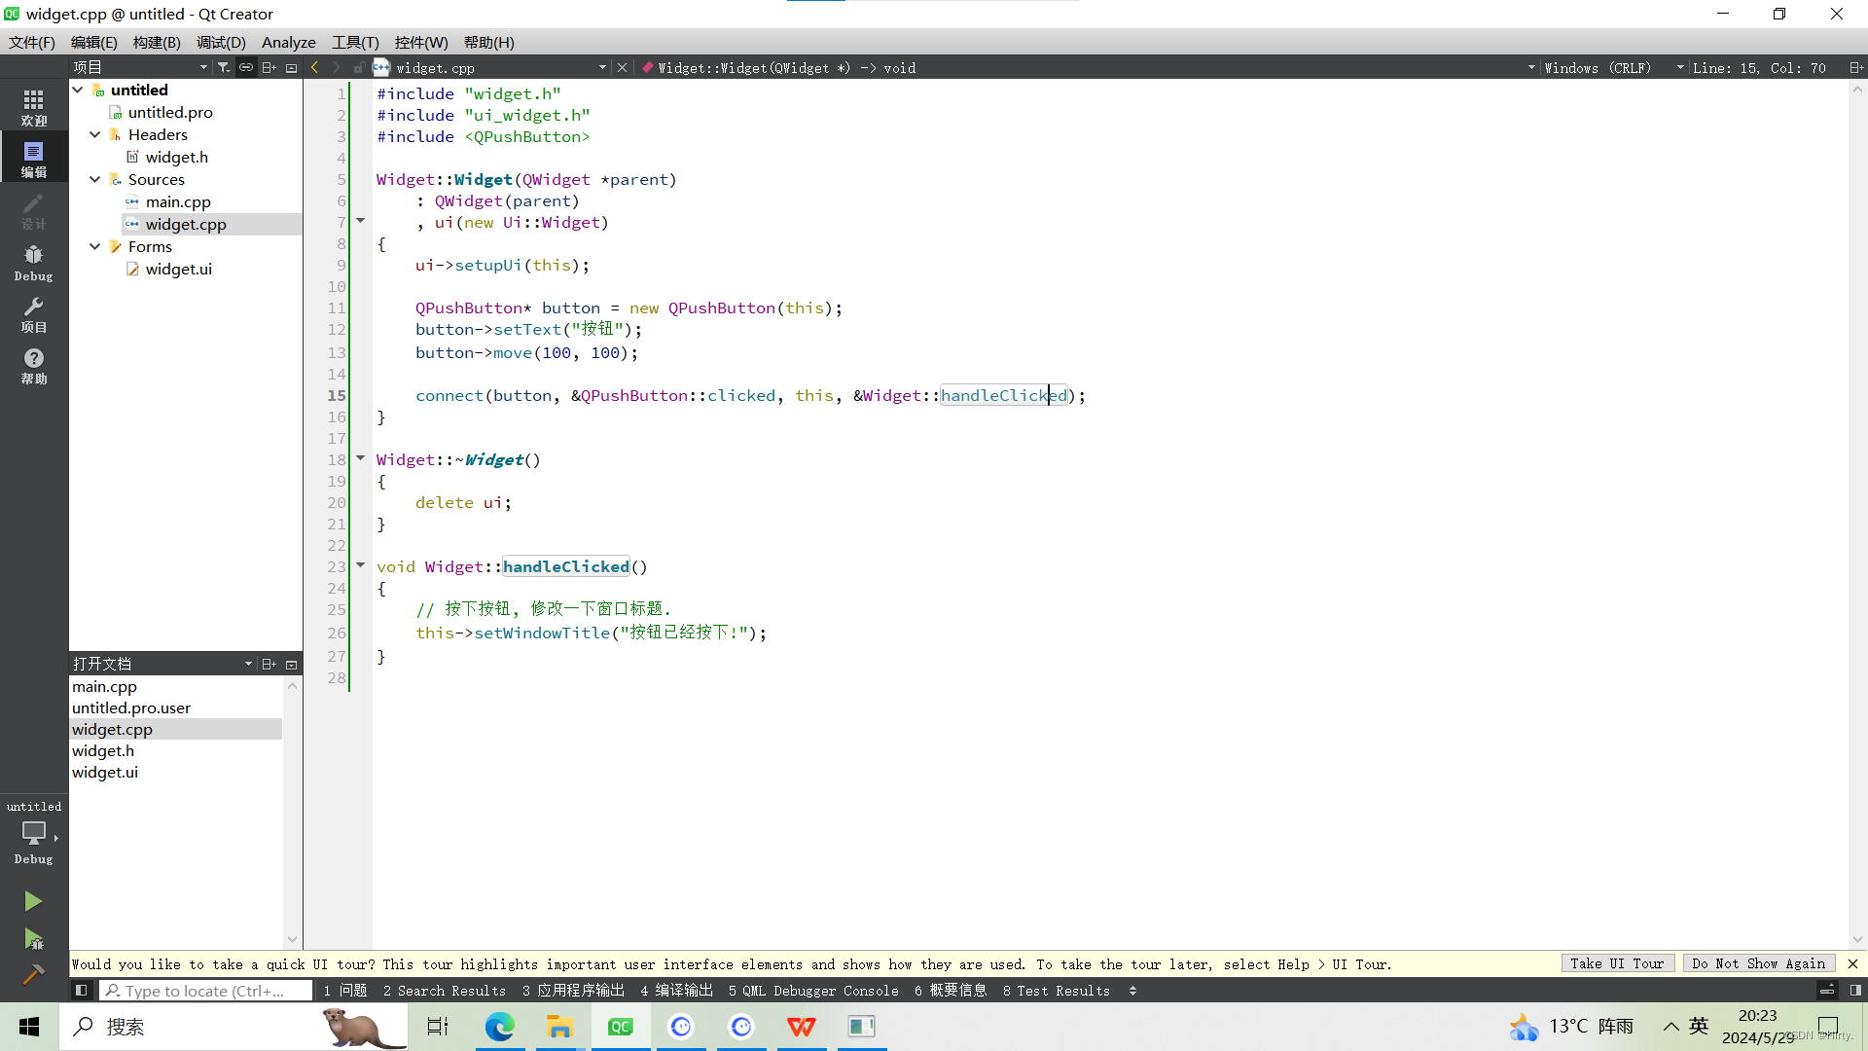Toggle link-with-editor sync in project panel
1868x1051 pixels.
coord(246,67)
